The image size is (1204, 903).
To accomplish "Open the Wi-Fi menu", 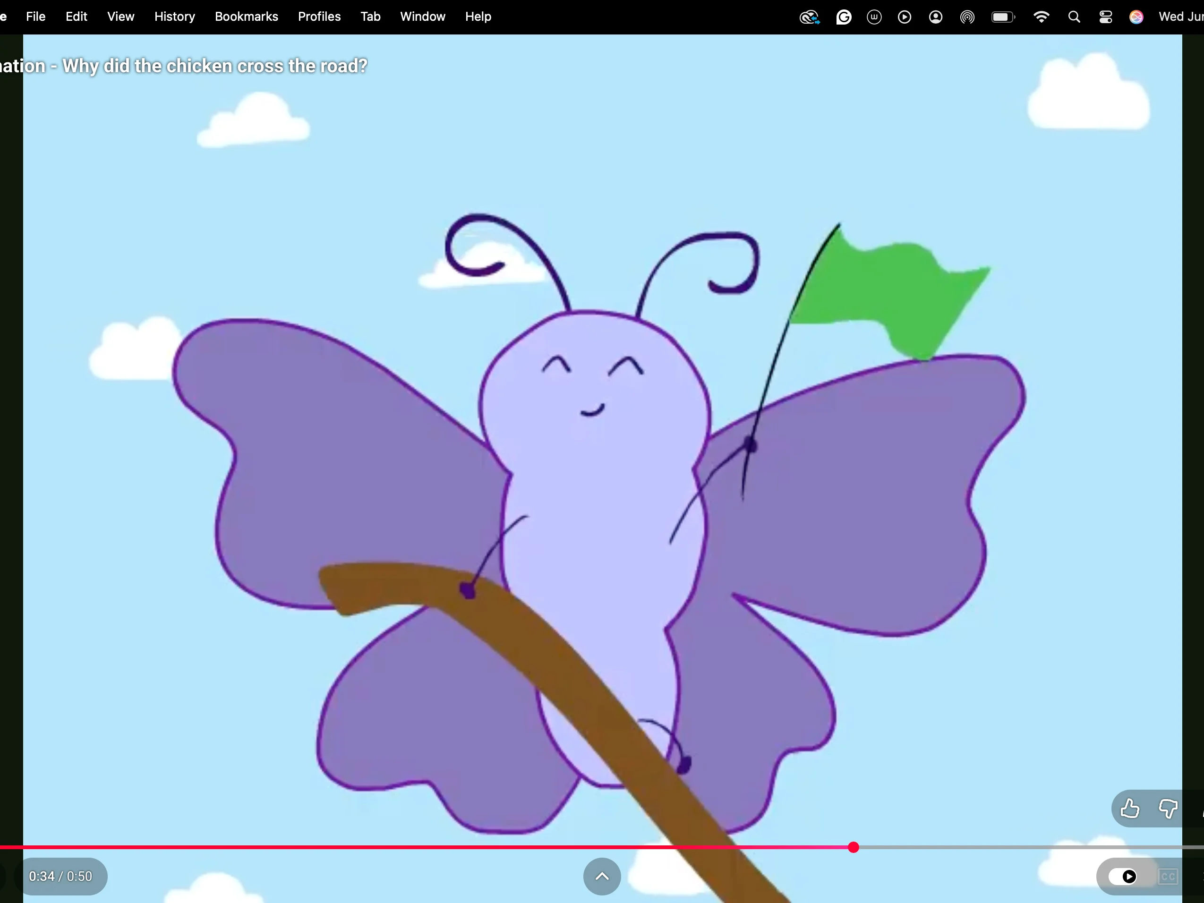I will pyautogui.click(x=1041, y=17).
